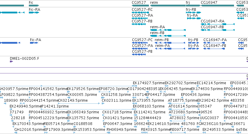Click the CG9527-RC transcript label

[x=142, y=10]
